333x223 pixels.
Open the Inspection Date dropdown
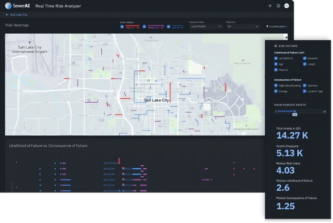point(206,26)
